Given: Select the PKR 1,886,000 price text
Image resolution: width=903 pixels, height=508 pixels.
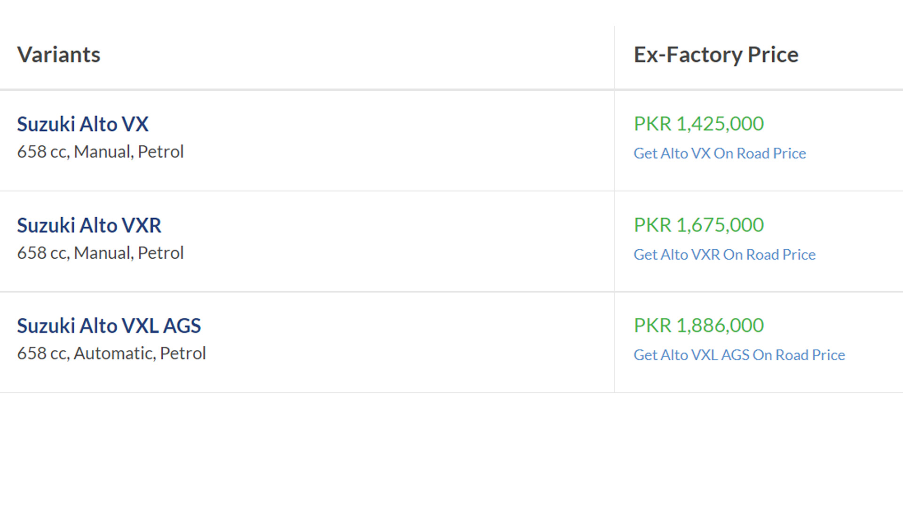Looking at the screenshot, I should pos(698,325).
